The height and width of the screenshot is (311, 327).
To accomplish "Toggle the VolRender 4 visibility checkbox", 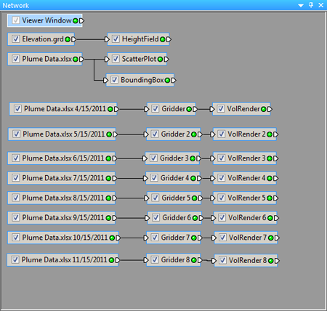I will (222, 178).
